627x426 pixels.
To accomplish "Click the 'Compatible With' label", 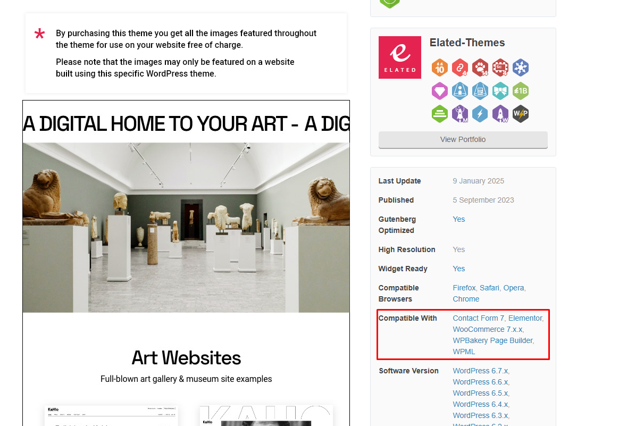I will pos(407,319).
